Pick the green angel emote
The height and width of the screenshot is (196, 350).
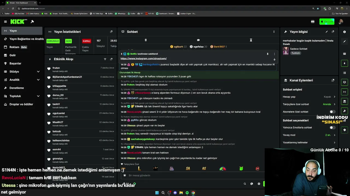tap(241, 169)
